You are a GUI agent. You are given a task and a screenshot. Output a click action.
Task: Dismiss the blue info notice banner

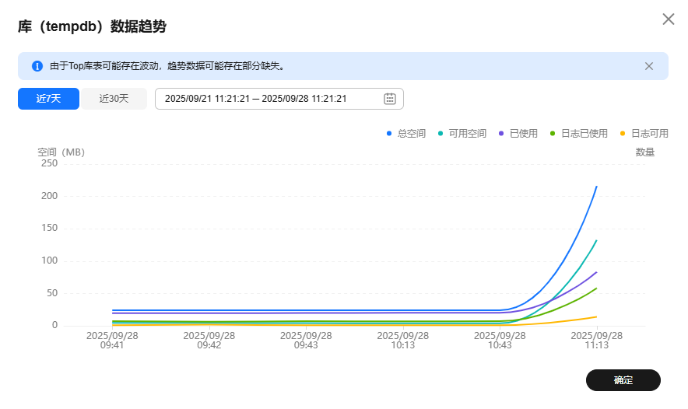coord(649,66)
